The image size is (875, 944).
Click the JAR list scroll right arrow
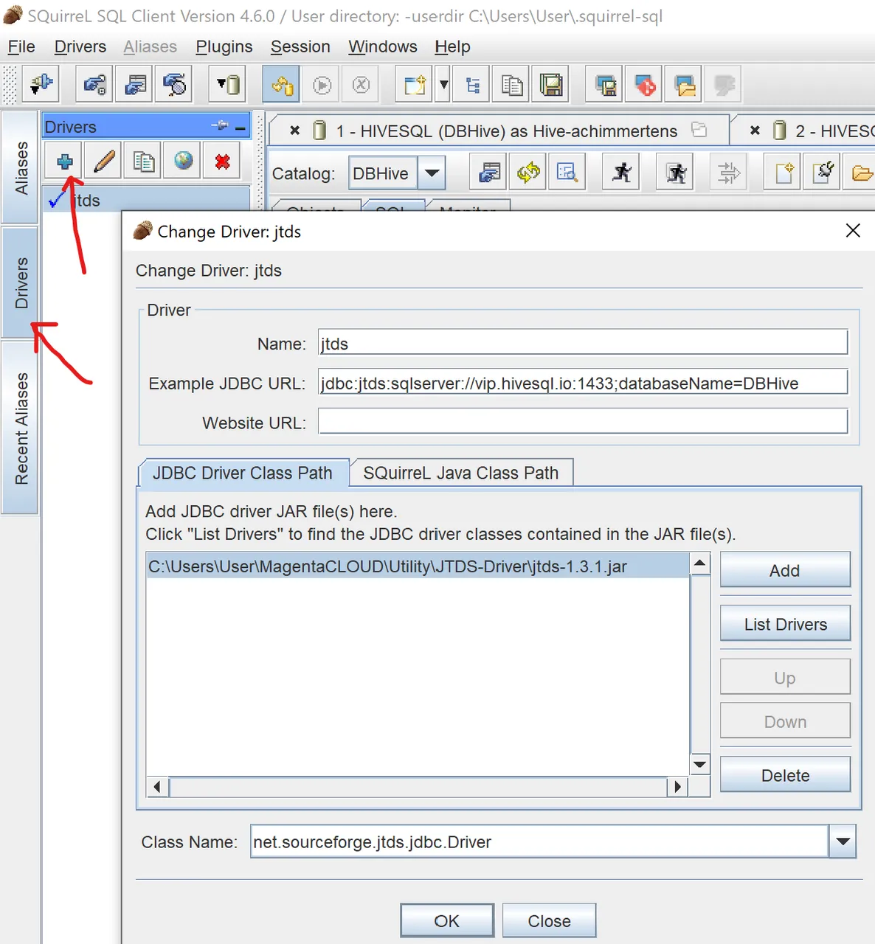point(677,787)
